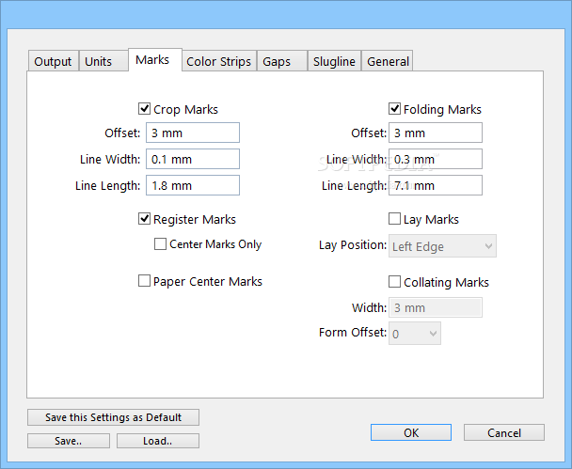Open the Lay Position dropdown
The height and width of the screenshot is (469, 572).
443,246
